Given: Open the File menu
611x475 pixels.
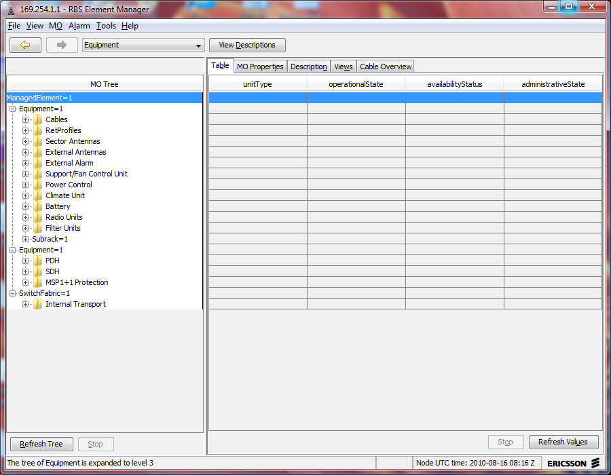Looking at the screenshot, I should [14, 26].
